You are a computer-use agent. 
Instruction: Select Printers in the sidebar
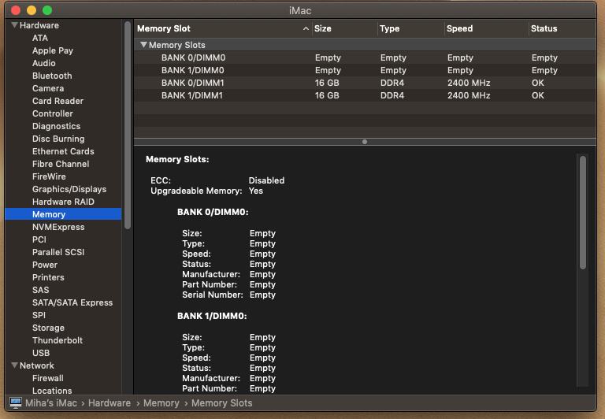(48, 277)
